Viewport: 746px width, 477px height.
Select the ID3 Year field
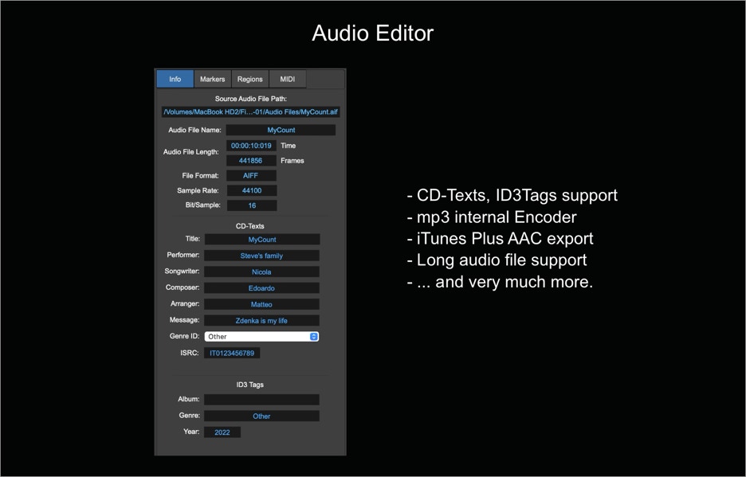pos(222,432)
